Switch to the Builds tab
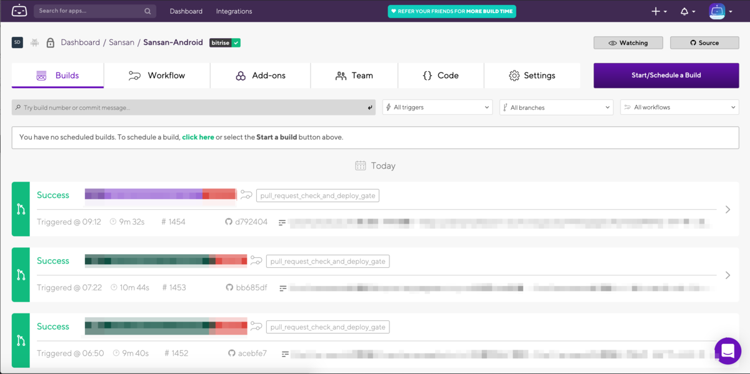Screen dimensions: 750x374 (57, 76)
